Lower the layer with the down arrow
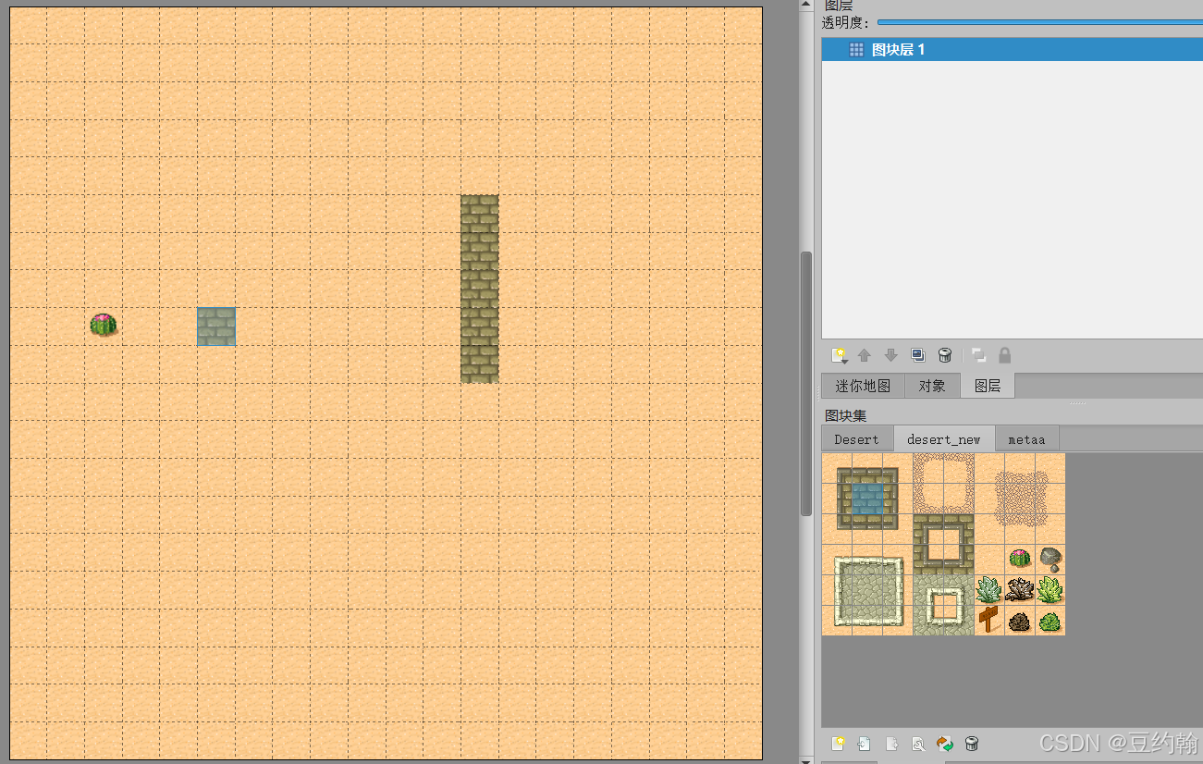1203x764 pixels. tap(891, 355)
